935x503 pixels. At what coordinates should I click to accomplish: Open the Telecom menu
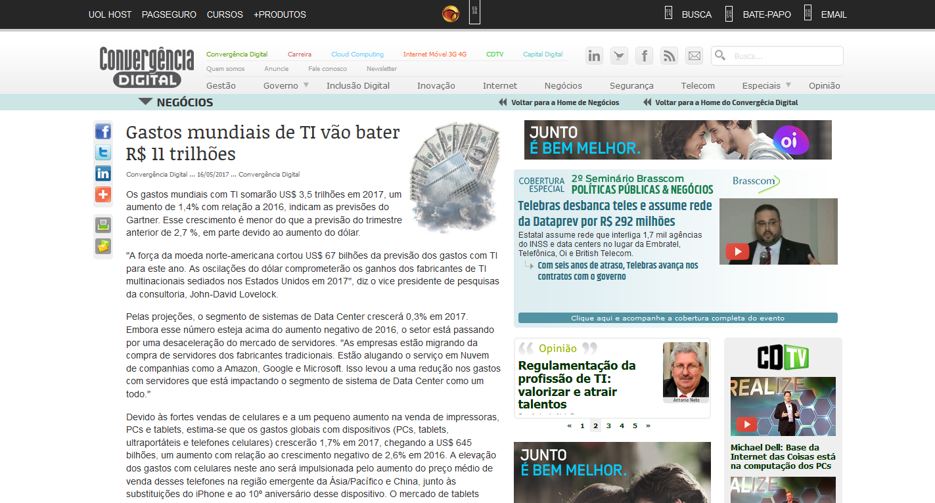[698, 85]
